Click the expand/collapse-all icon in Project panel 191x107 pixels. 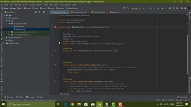39,12
